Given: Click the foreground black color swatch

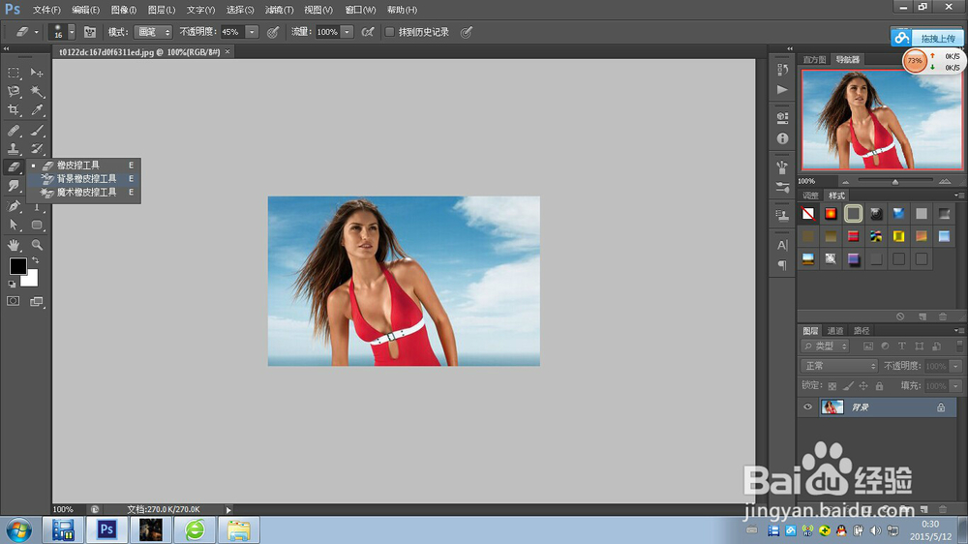Looking at the screenshot, I should click(x=17, y=266).
